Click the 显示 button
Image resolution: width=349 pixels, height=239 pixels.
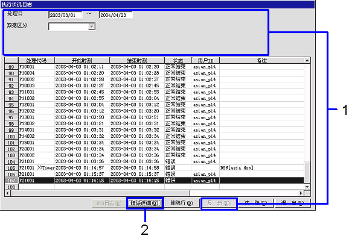pyautogui.click(x=219, y=203)
